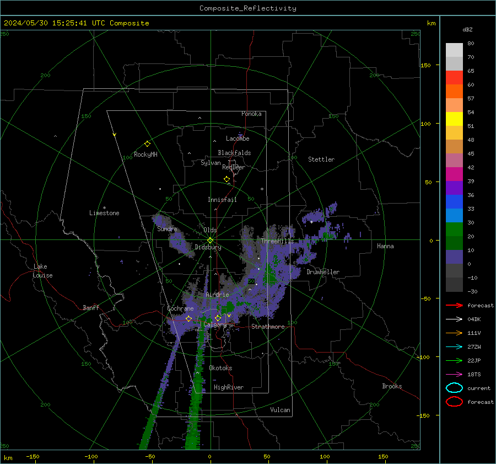Click the Calgary city label
The height and width of the screenshot is (464, 496).
point(215,324)
